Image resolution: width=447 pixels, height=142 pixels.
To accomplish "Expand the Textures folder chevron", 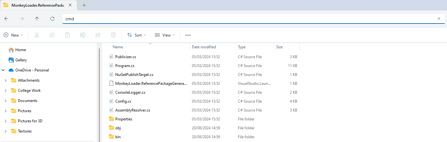I will 5,131.
